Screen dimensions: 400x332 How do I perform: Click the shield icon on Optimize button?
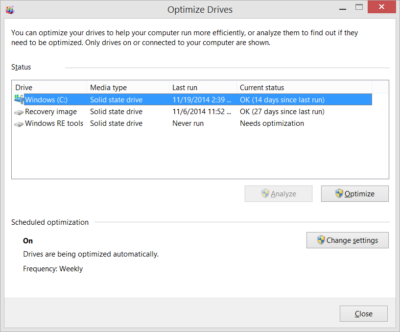click(x=339, y=193)
